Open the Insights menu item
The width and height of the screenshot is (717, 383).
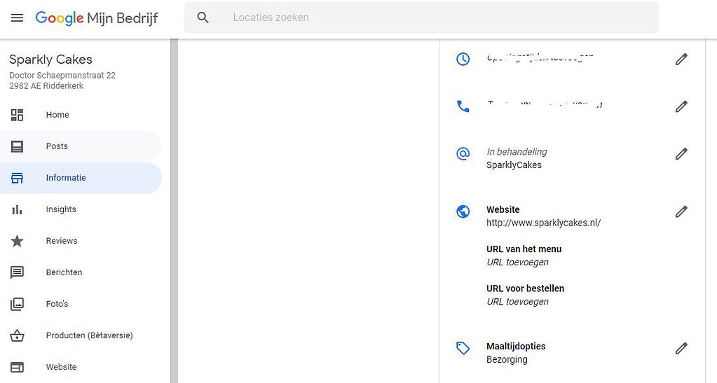pos(81,209)
